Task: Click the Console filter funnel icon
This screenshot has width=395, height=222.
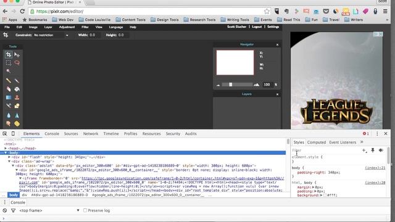Action: click(x=13, y=210)
